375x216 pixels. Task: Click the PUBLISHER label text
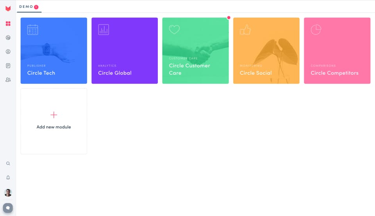pyautogui.click(x=36, y=66)
